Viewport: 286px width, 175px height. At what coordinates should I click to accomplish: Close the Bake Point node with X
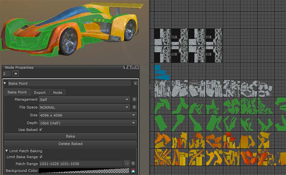point(135,83)
